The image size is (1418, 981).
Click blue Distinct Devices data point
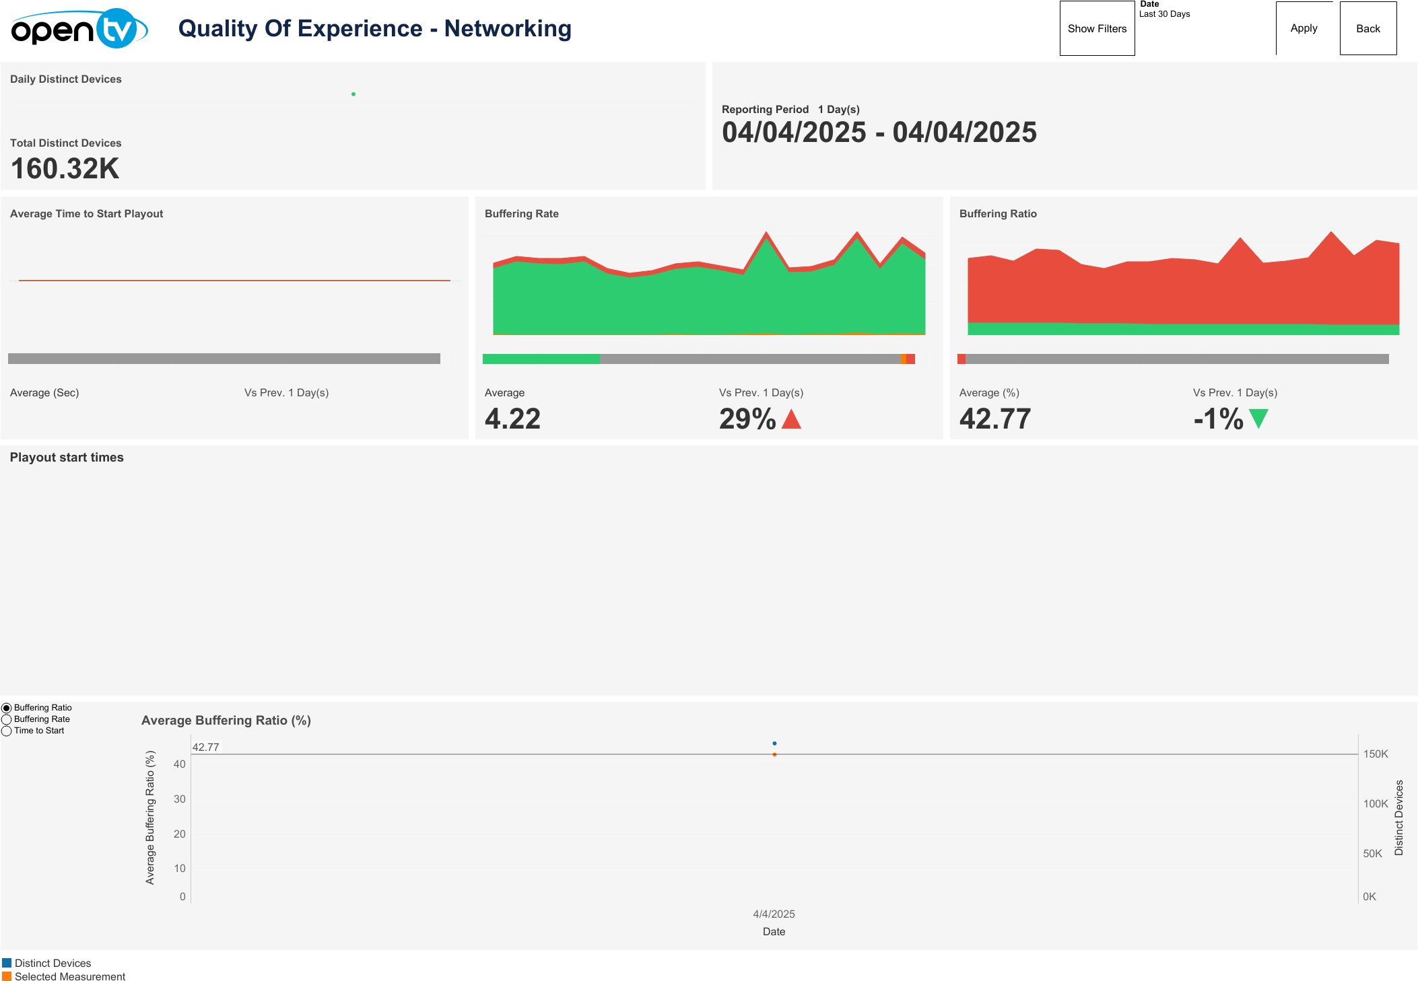click(774, 743)
